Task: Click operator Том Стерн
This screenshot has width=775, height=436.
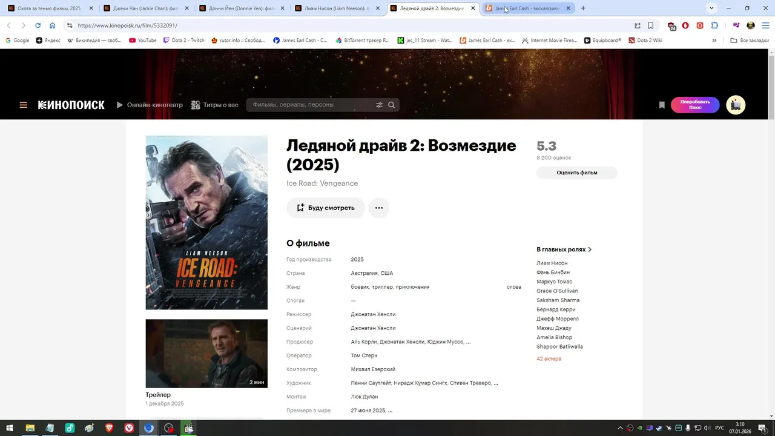Action: (364, 355)
